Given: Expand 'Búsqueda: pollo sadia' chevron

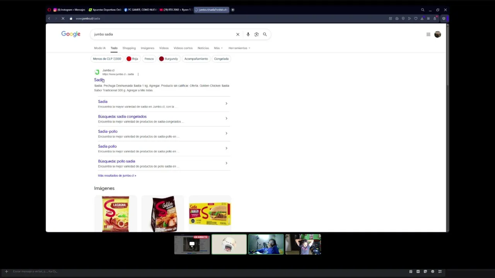Looking at the screenshot, I should coord(226,163).
